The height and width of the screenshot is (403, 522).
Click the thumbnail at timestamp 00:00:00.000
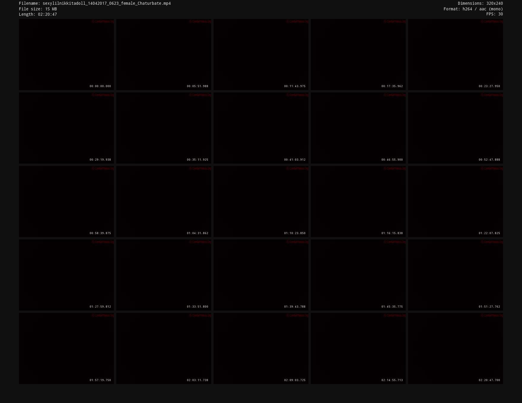[x=66, y=54]
